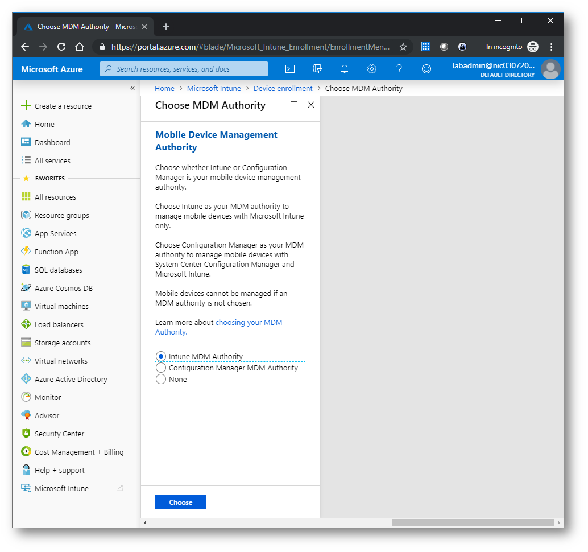
Task: Open the Help question mark
Action: click(x=399, y=69)
